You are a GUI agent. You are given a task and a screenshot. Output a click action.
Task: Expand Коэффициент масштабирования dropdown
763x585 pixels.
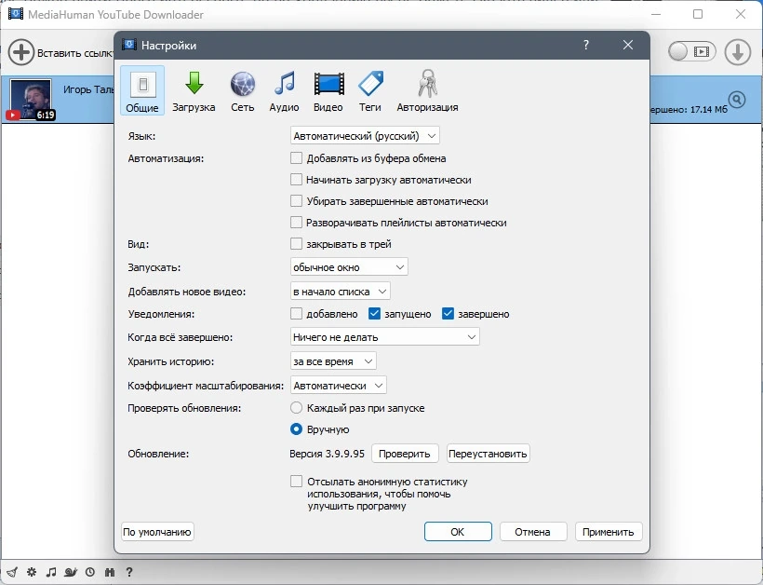tap(338, 386)
